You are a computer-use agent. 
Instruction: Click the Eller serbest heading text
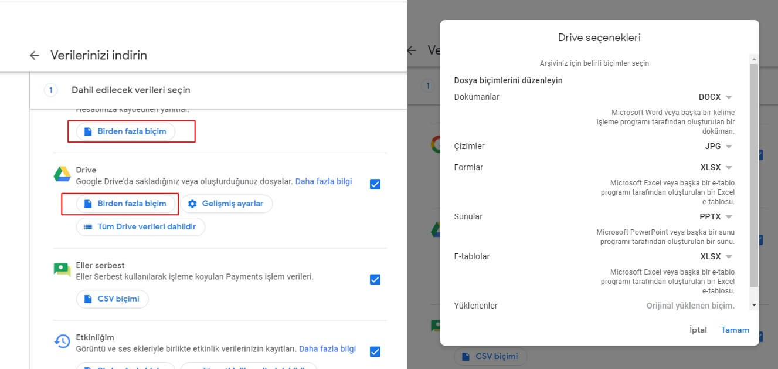(100, 265)
